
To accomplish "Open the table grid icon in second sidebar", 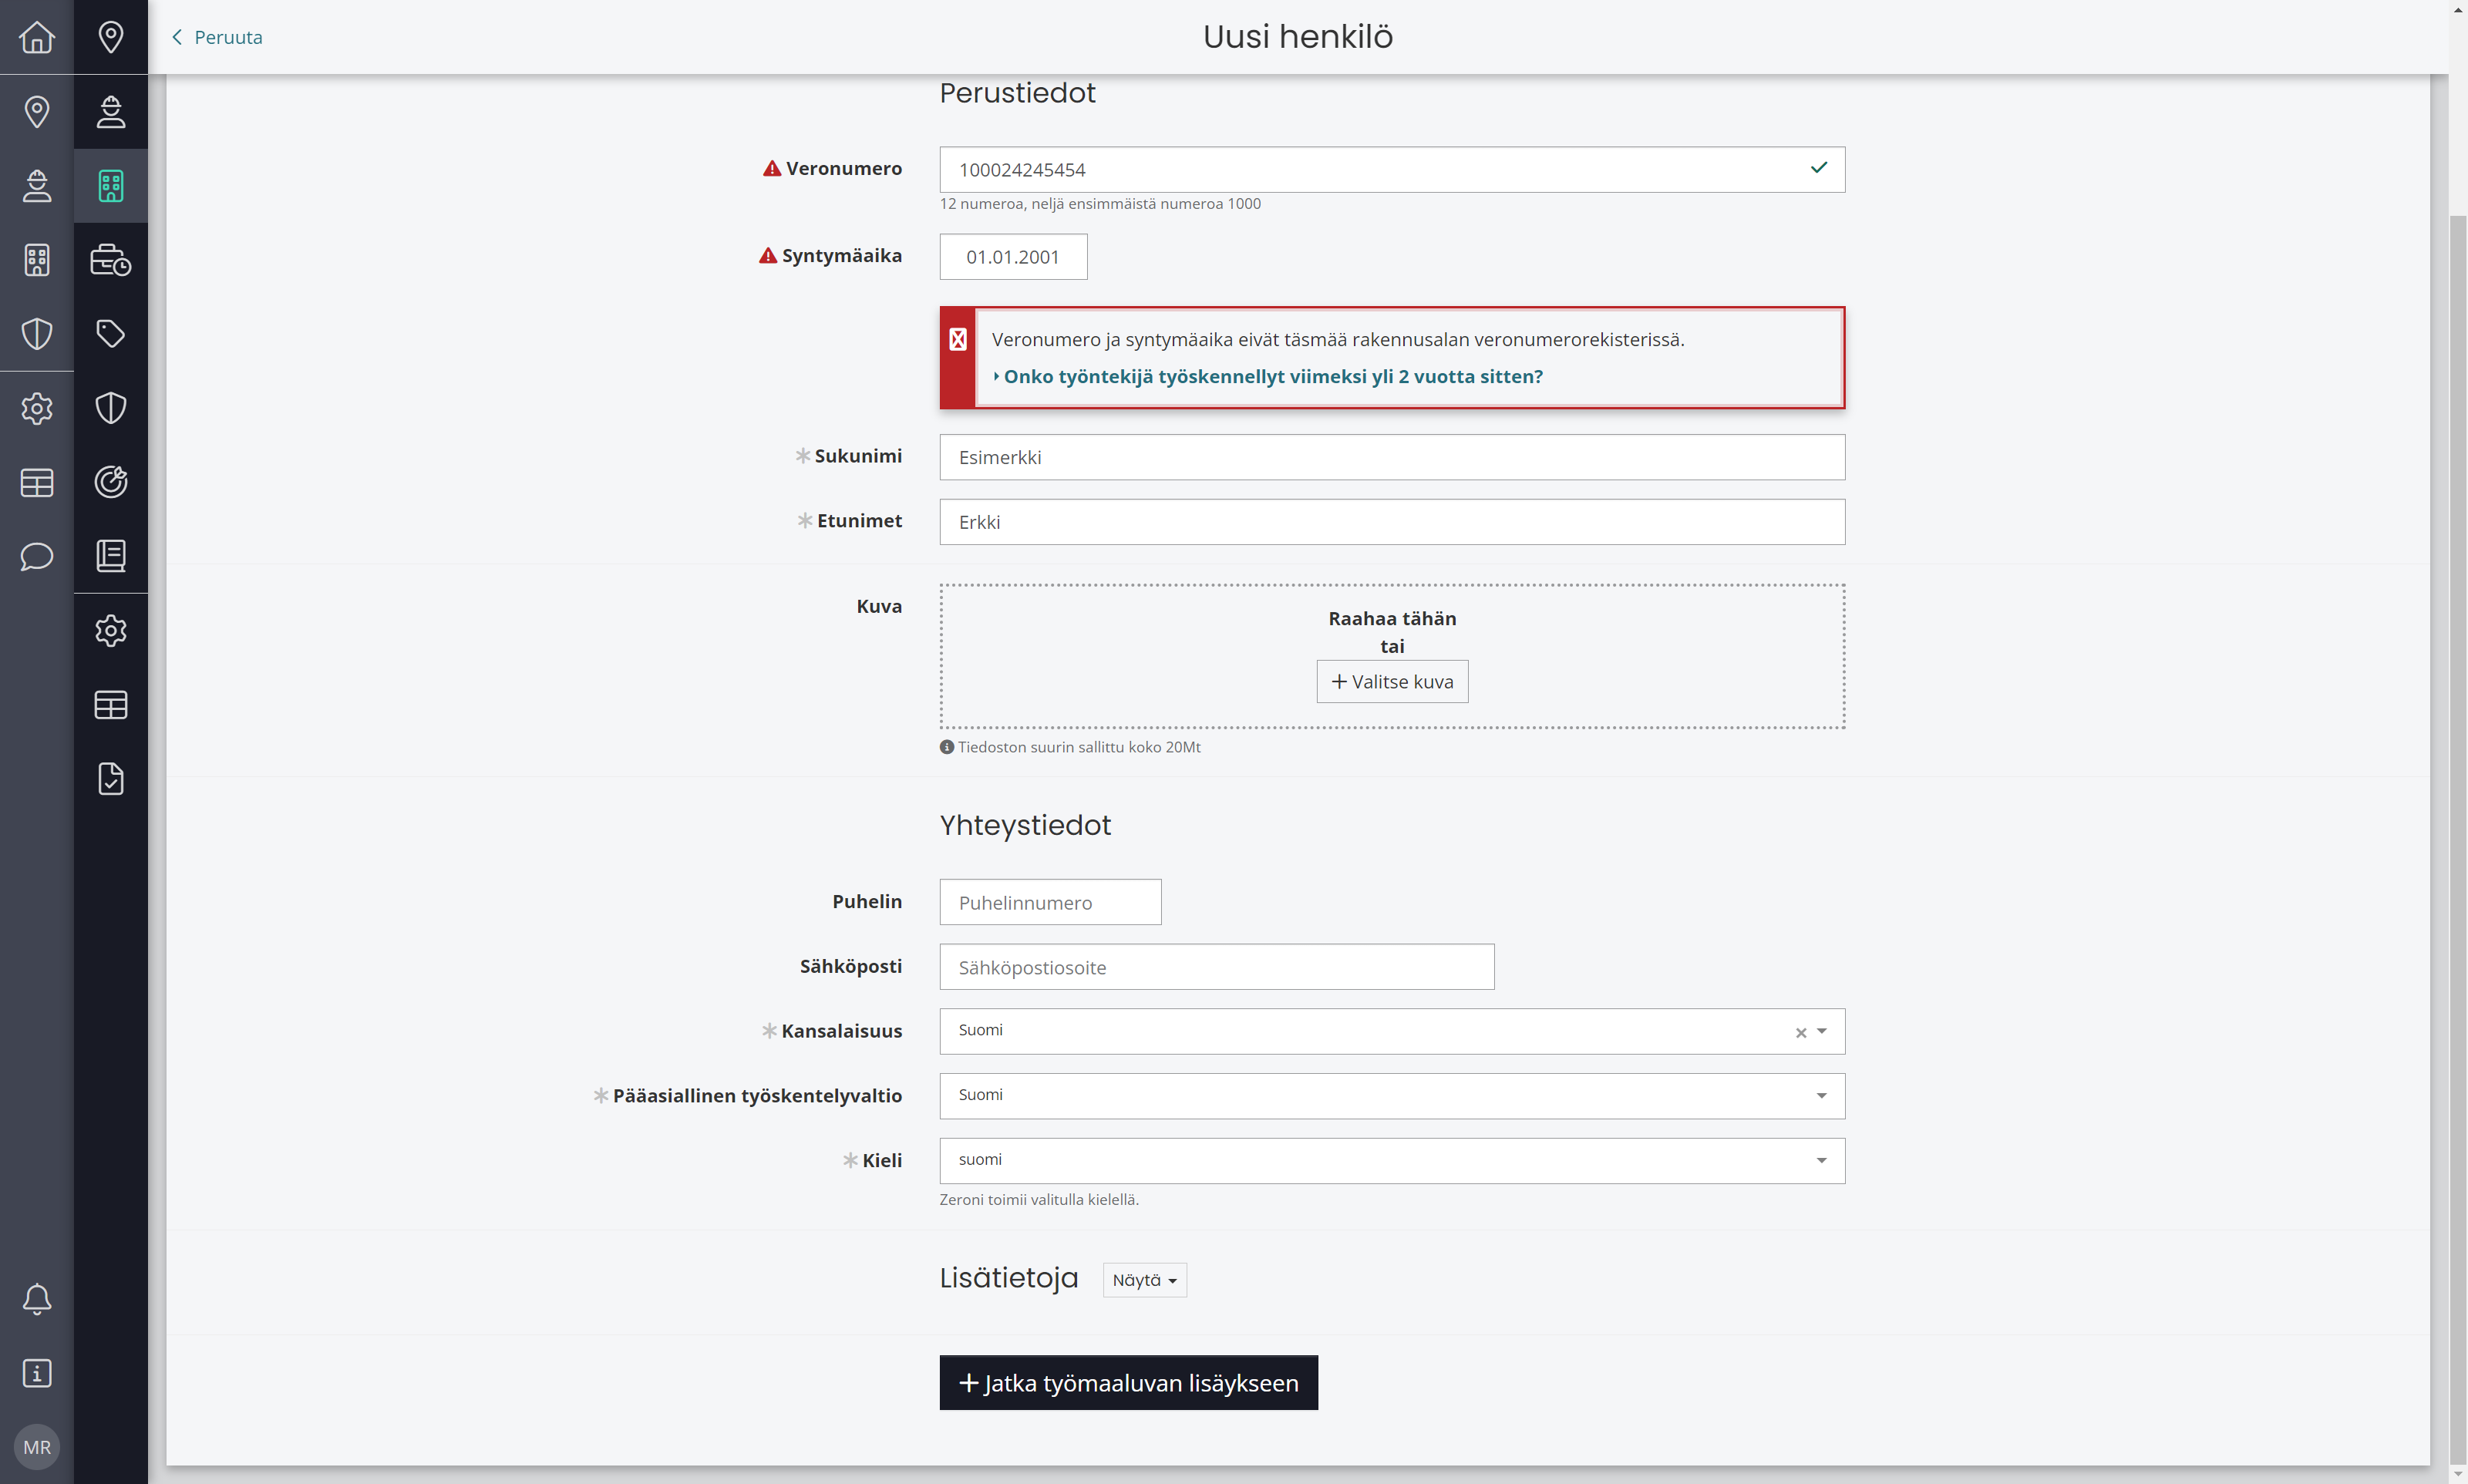I will (x=111, y=705).
